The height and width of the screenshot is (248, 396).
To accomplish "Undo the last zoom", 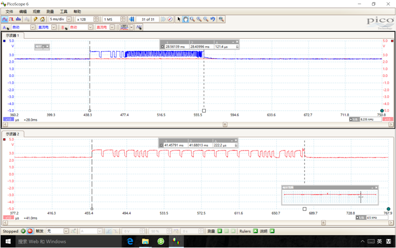I will 213,19.
